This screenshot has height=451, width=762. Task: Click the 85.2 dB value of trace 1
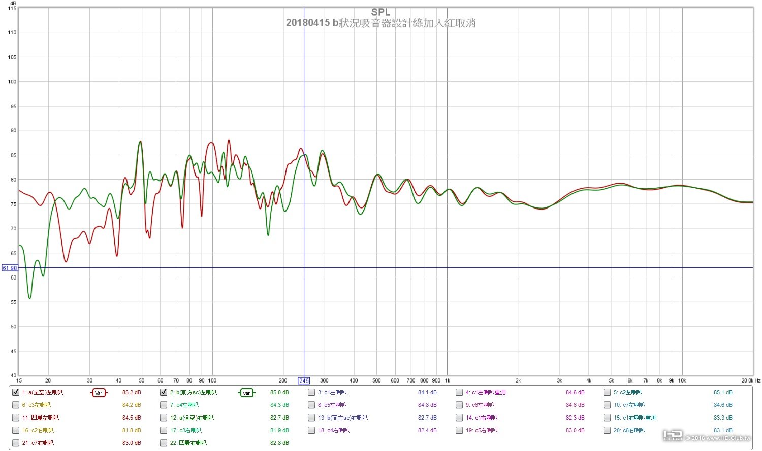[132, 392]
